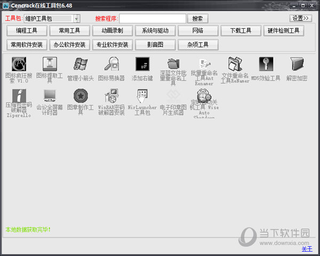Screen dimensions: 320x256
Task: Open the 网络 category
Action: tap(198, 30)
